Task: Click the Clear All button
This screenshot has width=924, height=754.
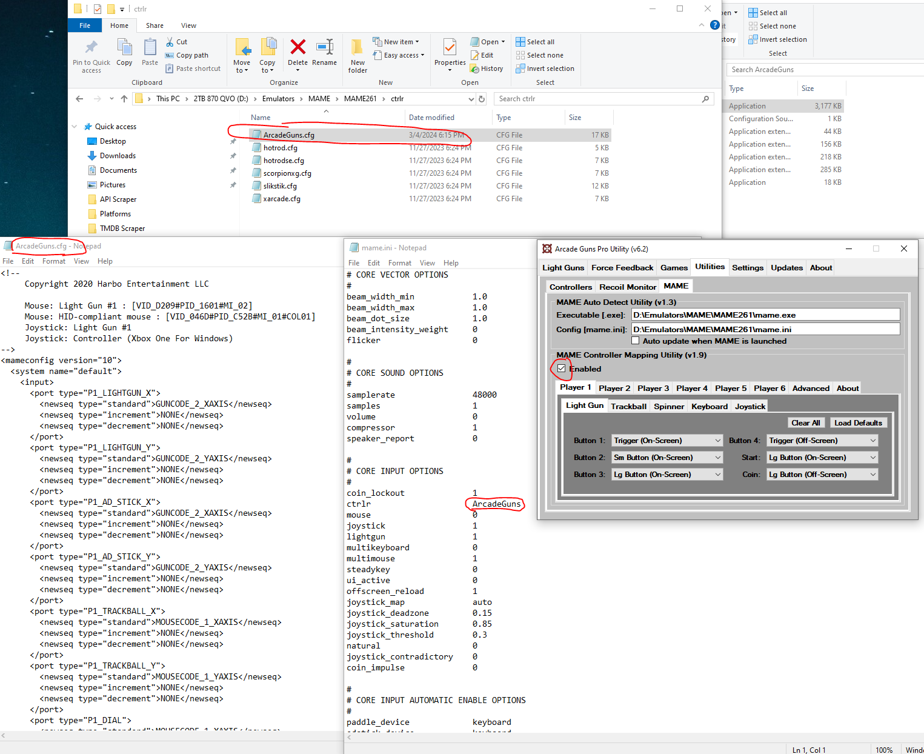Action: point(806,423)
